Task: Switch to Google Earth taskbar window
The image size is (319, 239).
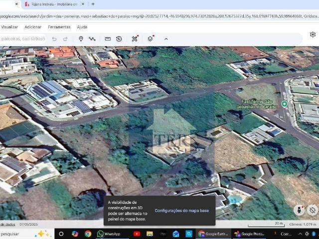Action: [x=214, y=234]
